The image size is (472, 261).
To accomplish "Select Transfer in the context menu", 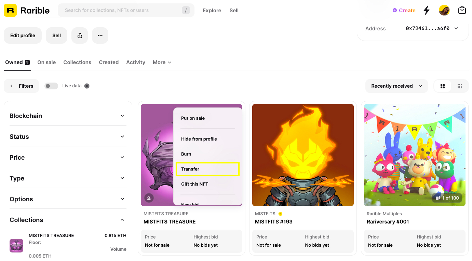I will [208, 169].
